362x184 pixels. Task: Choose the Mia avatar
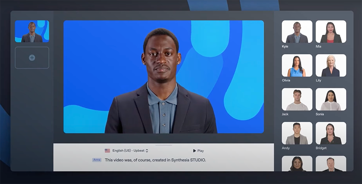[x=331, y=32]
